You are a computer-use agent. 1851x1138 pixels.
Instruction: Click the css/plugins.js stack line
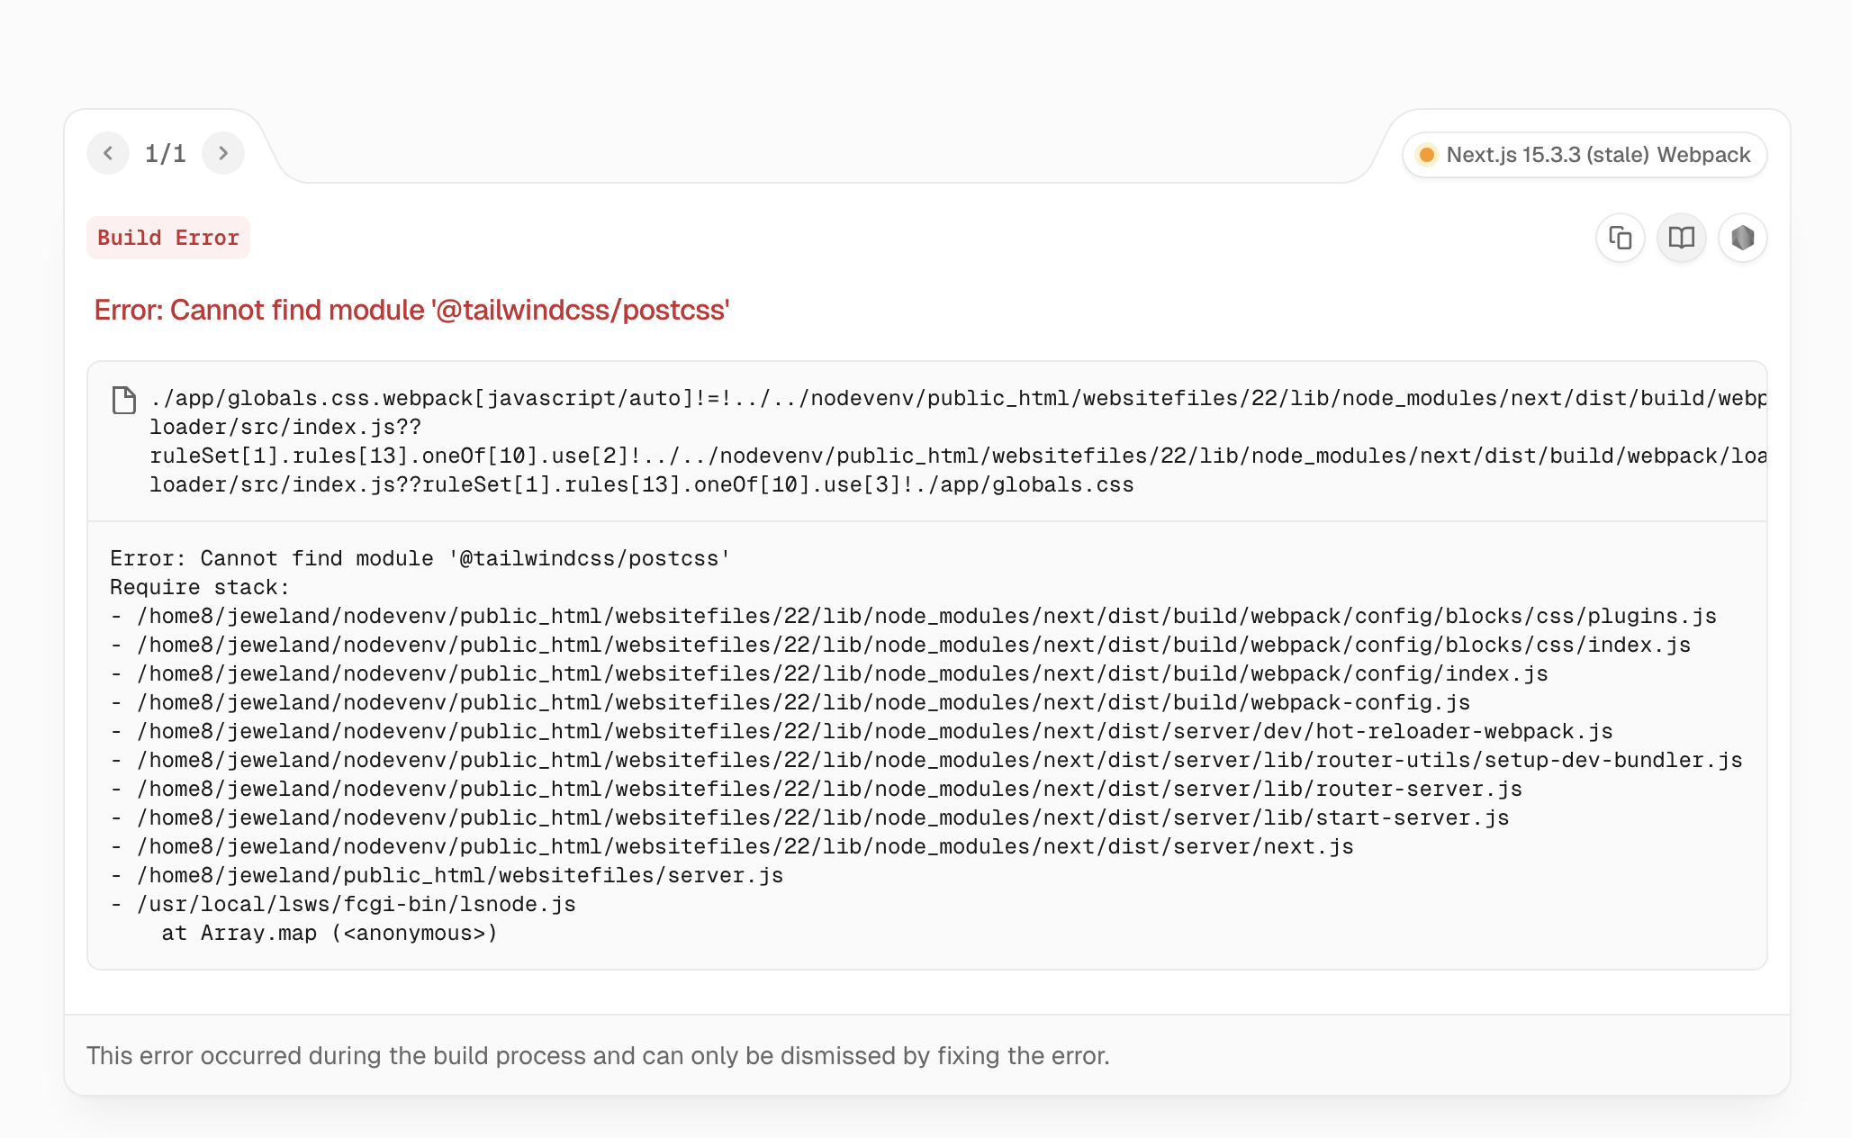click(x=926, y=616)
